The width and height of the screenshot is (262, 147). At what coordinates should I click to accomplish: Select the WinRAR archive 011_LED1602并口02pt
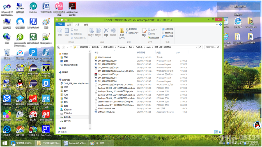[x=108, y=74]
